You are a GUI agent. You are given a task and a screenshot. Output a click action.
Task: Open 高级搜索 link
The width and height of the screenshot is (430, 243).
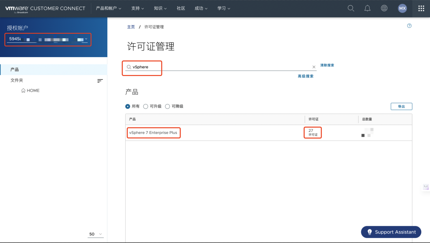[x=306, y=76]
